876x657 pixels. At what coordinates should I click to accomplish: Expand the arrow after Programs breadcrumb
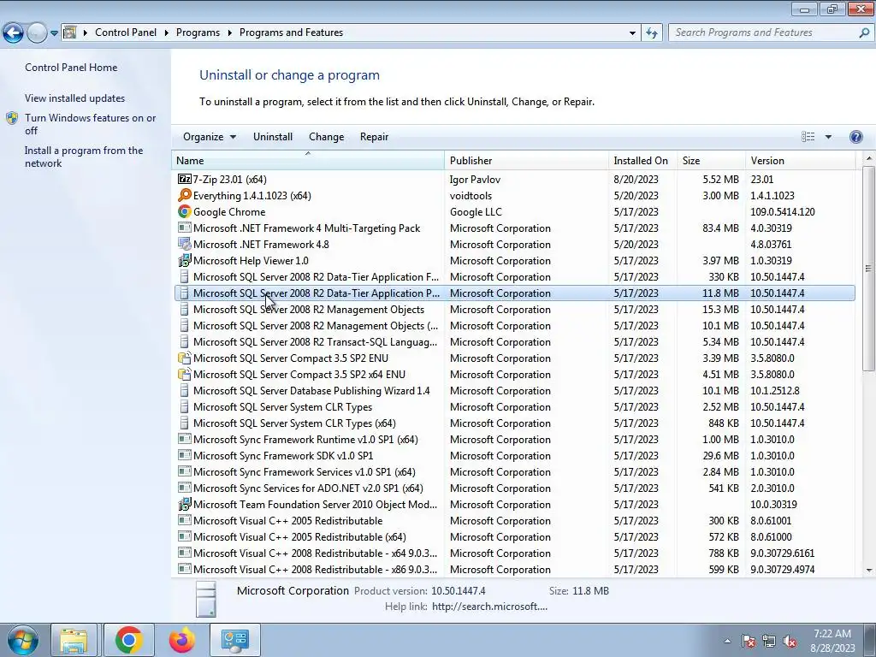229,33
